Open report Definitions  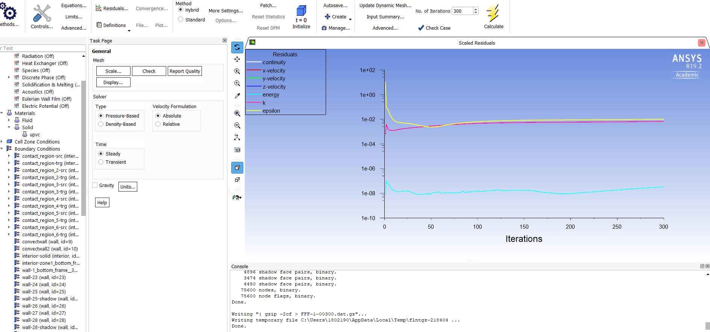pos(111,25)
